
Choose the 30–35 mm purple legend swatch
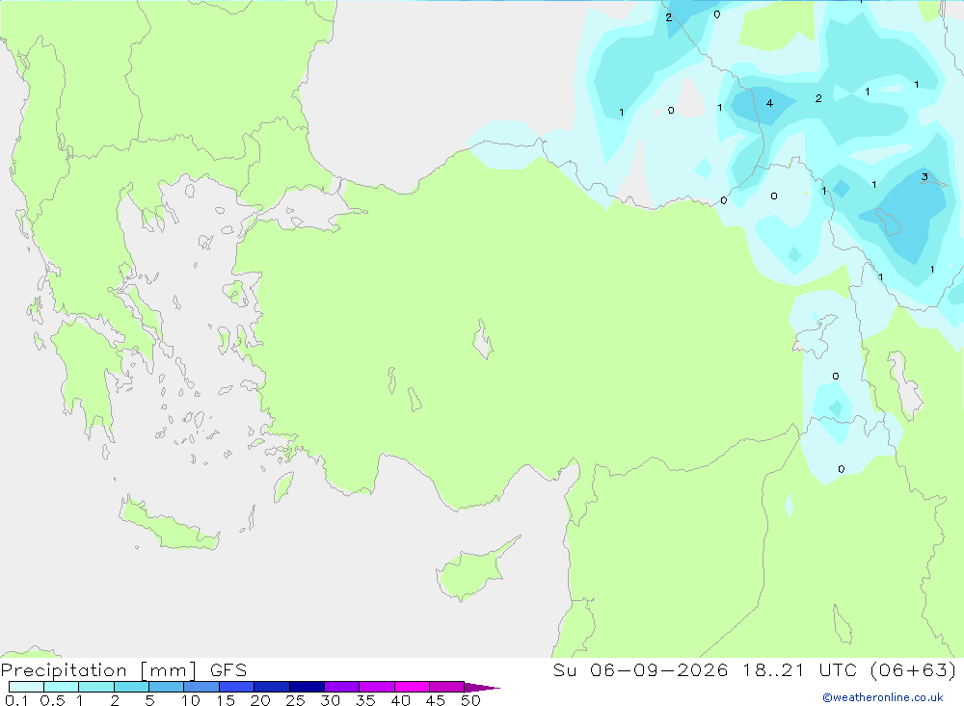pyautogui.click(x=342, y=687)
